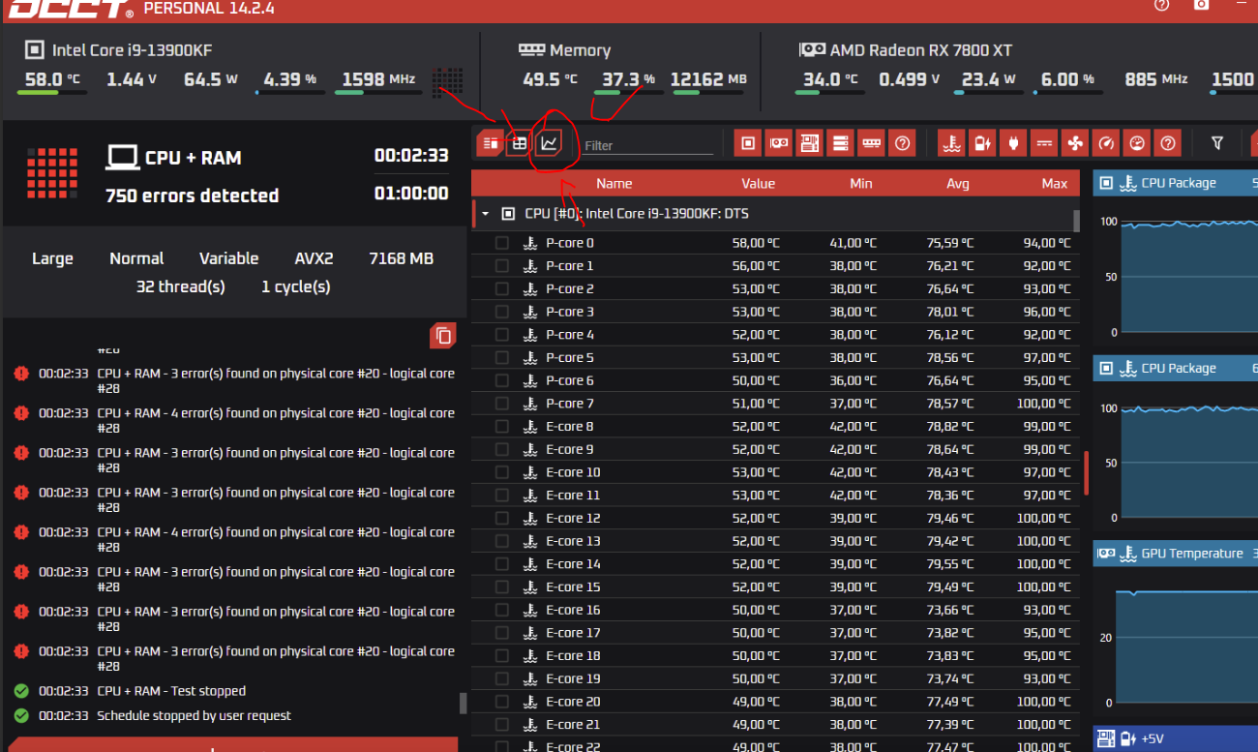Select the +5V graph header
Viewport: 1258px width, 752px height.
[x=1175, y=738]
